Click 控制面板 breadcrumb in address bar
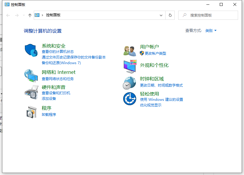244x175 pixels. click(x=53, y=15)
